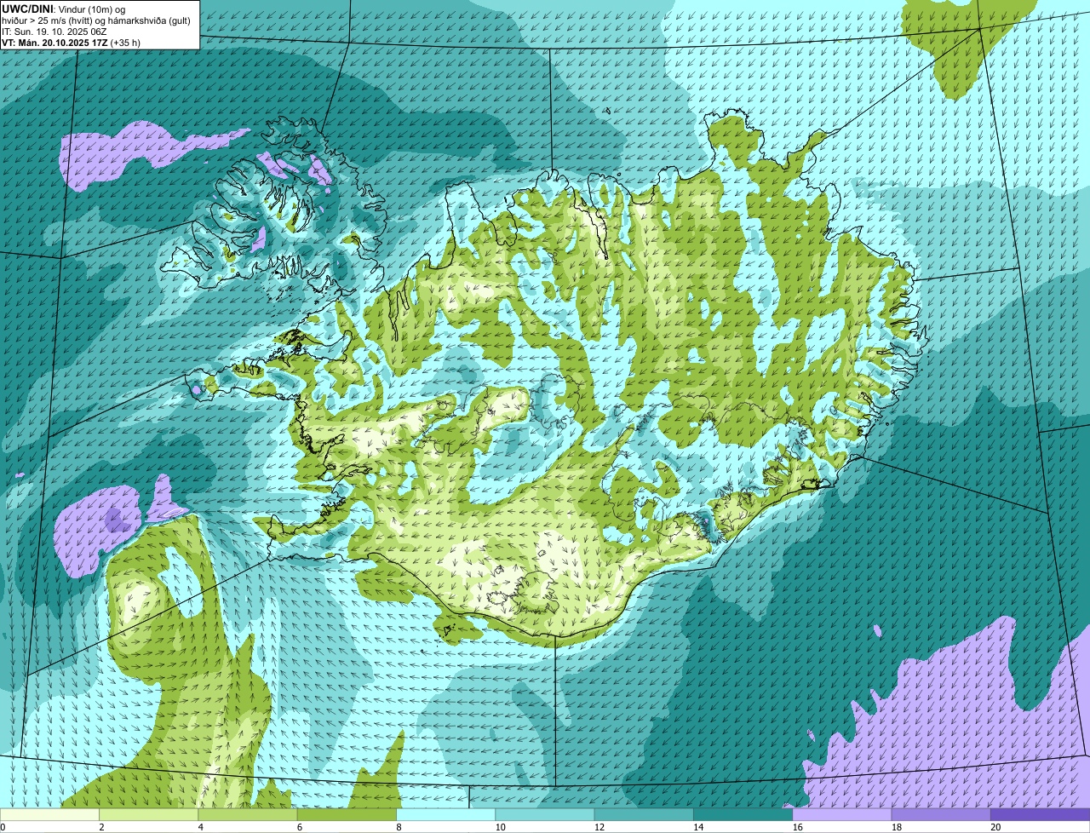The image size is (1090, 833).
Task: Click the legend scale label "0"
Action: (3, 827)
